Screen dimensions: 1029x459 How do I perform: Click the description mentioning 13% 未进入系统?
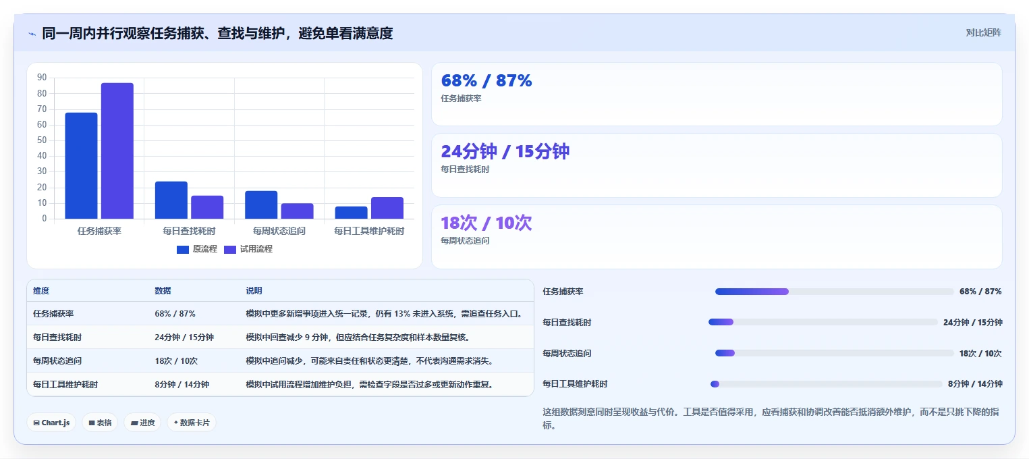(x=385, y=314)
